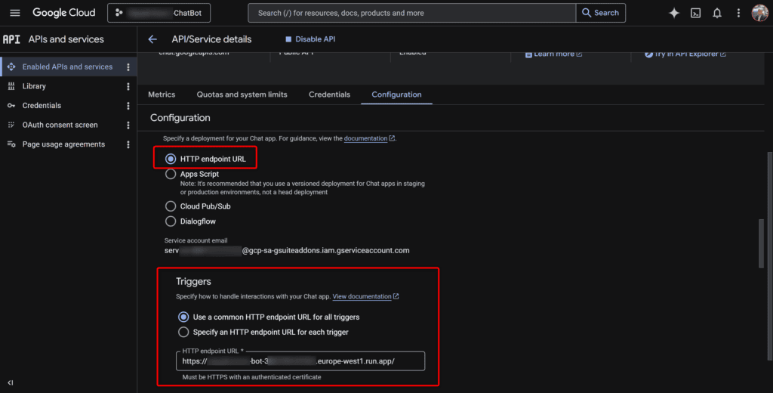
Task: Open the Learn more link
Action: tap(553, 54)
